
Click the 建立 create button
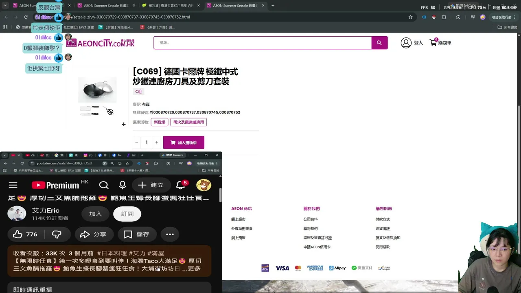(x=151, y=185)
